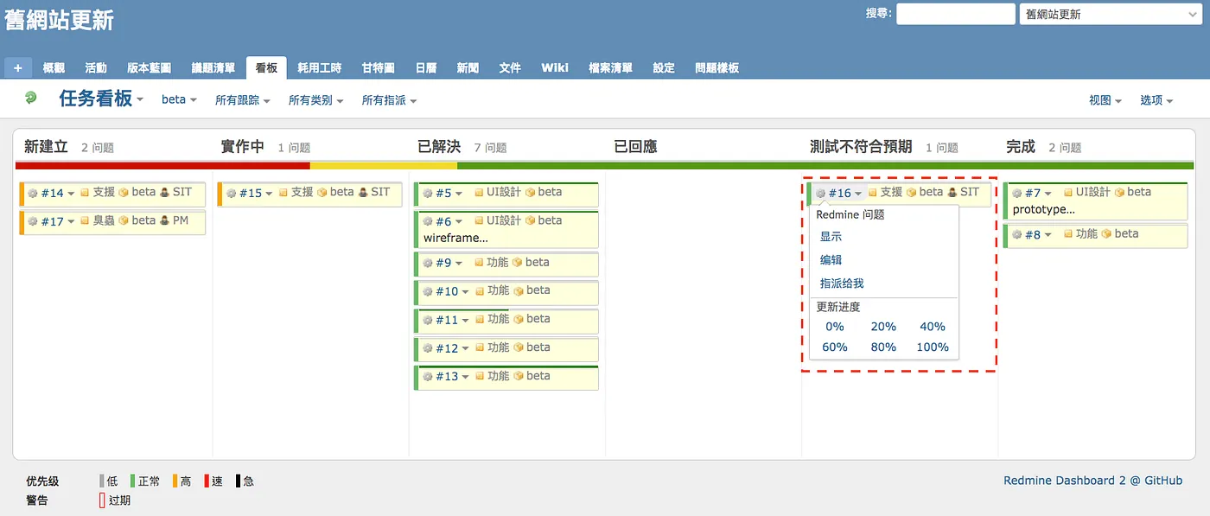
Task: Set progress to 100% in popup
Action: click(x=933, y=347)
